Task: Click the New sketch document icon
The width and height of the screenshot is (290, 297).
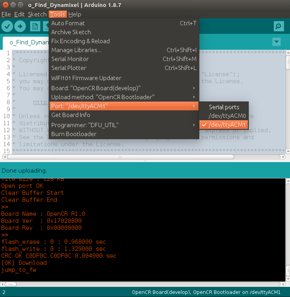Action: (x=35, y=26)
